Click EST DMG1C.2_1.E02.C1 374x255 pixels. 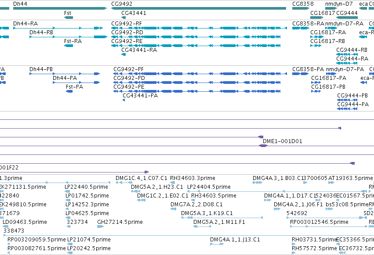pyautogui.click(x=141, y=200)
